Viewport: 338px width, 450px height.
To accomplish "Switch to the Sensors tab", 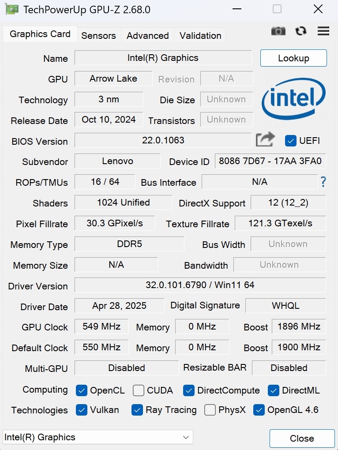I will 98,35.
